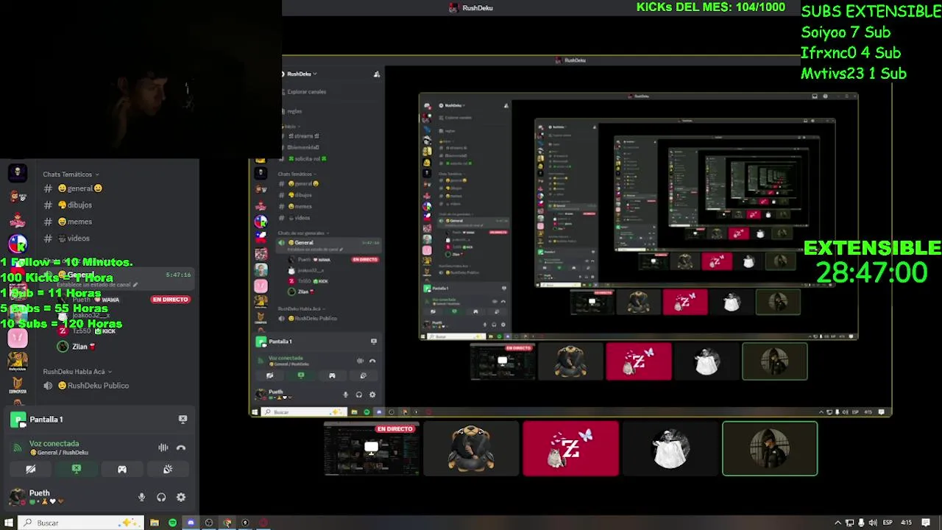Image resolution: width=942 pixels, height=530 pixels.
Task: Show hidden system tray icons
Action: coord(837,523)
